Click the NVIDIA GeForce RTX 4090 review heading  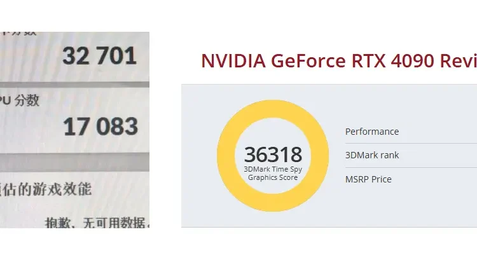[339, 61]
